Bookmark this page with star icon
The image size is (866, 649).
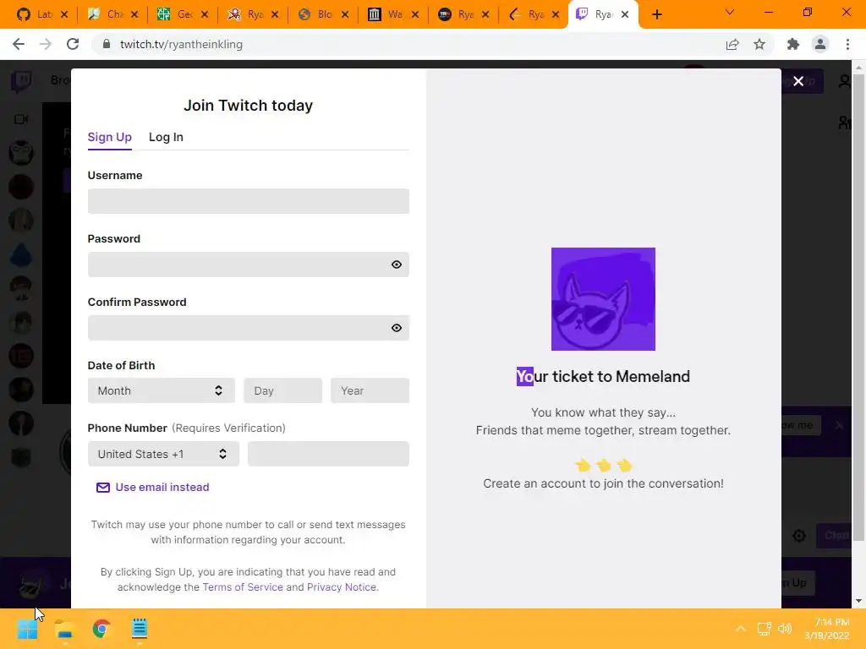[759, 44]
